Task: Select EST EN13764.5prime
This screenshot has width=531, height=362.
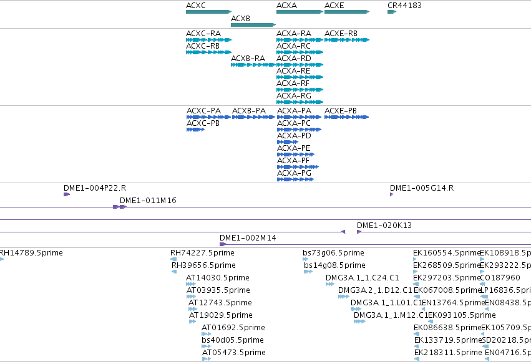Action: (423, 309)
